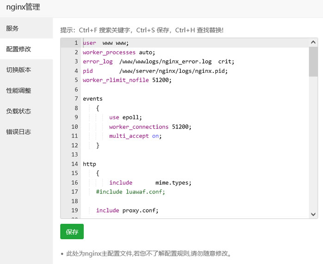The height and width of the screenshot is (264, 323).
Task: Open the 错误日志 tab
Action: click(x=19, y=132)
